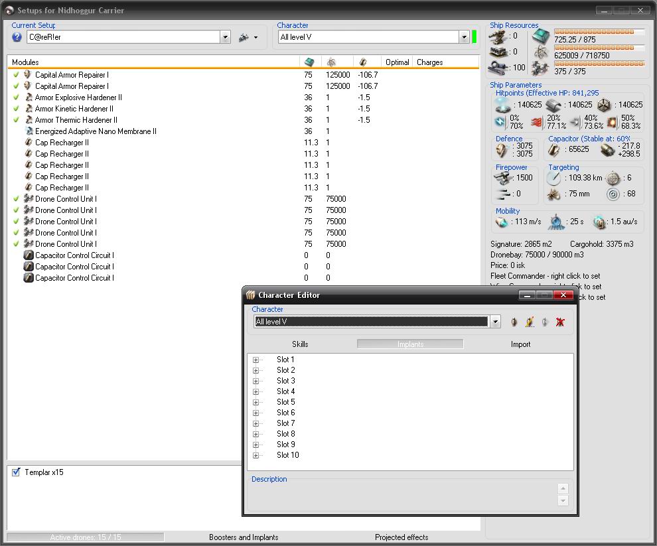Click the new character icon in Character Editor
Screen dimensions: 657x546
pyautogui.click(x=514, y=322)
